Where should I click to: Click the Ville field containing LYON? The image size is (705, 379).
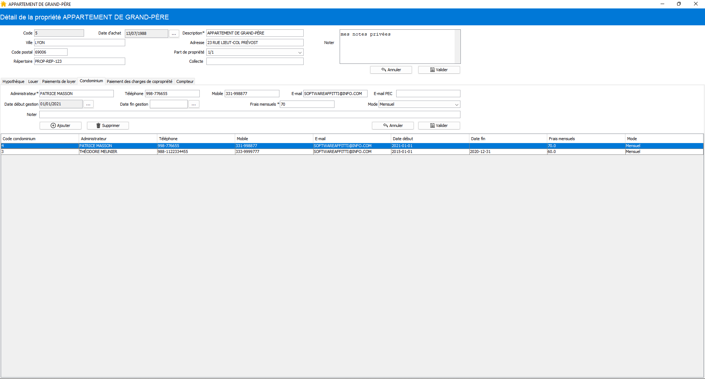pos(80,43)
